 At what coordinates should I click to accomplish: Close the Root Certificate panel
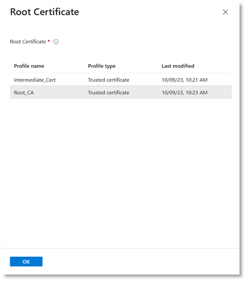[225, 12]
